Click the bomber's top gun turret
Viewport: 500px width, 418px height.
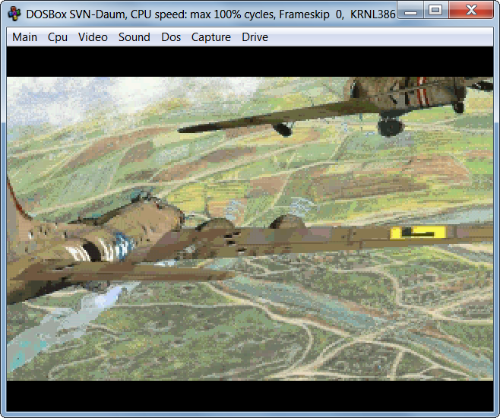click(x=154, y=201)
